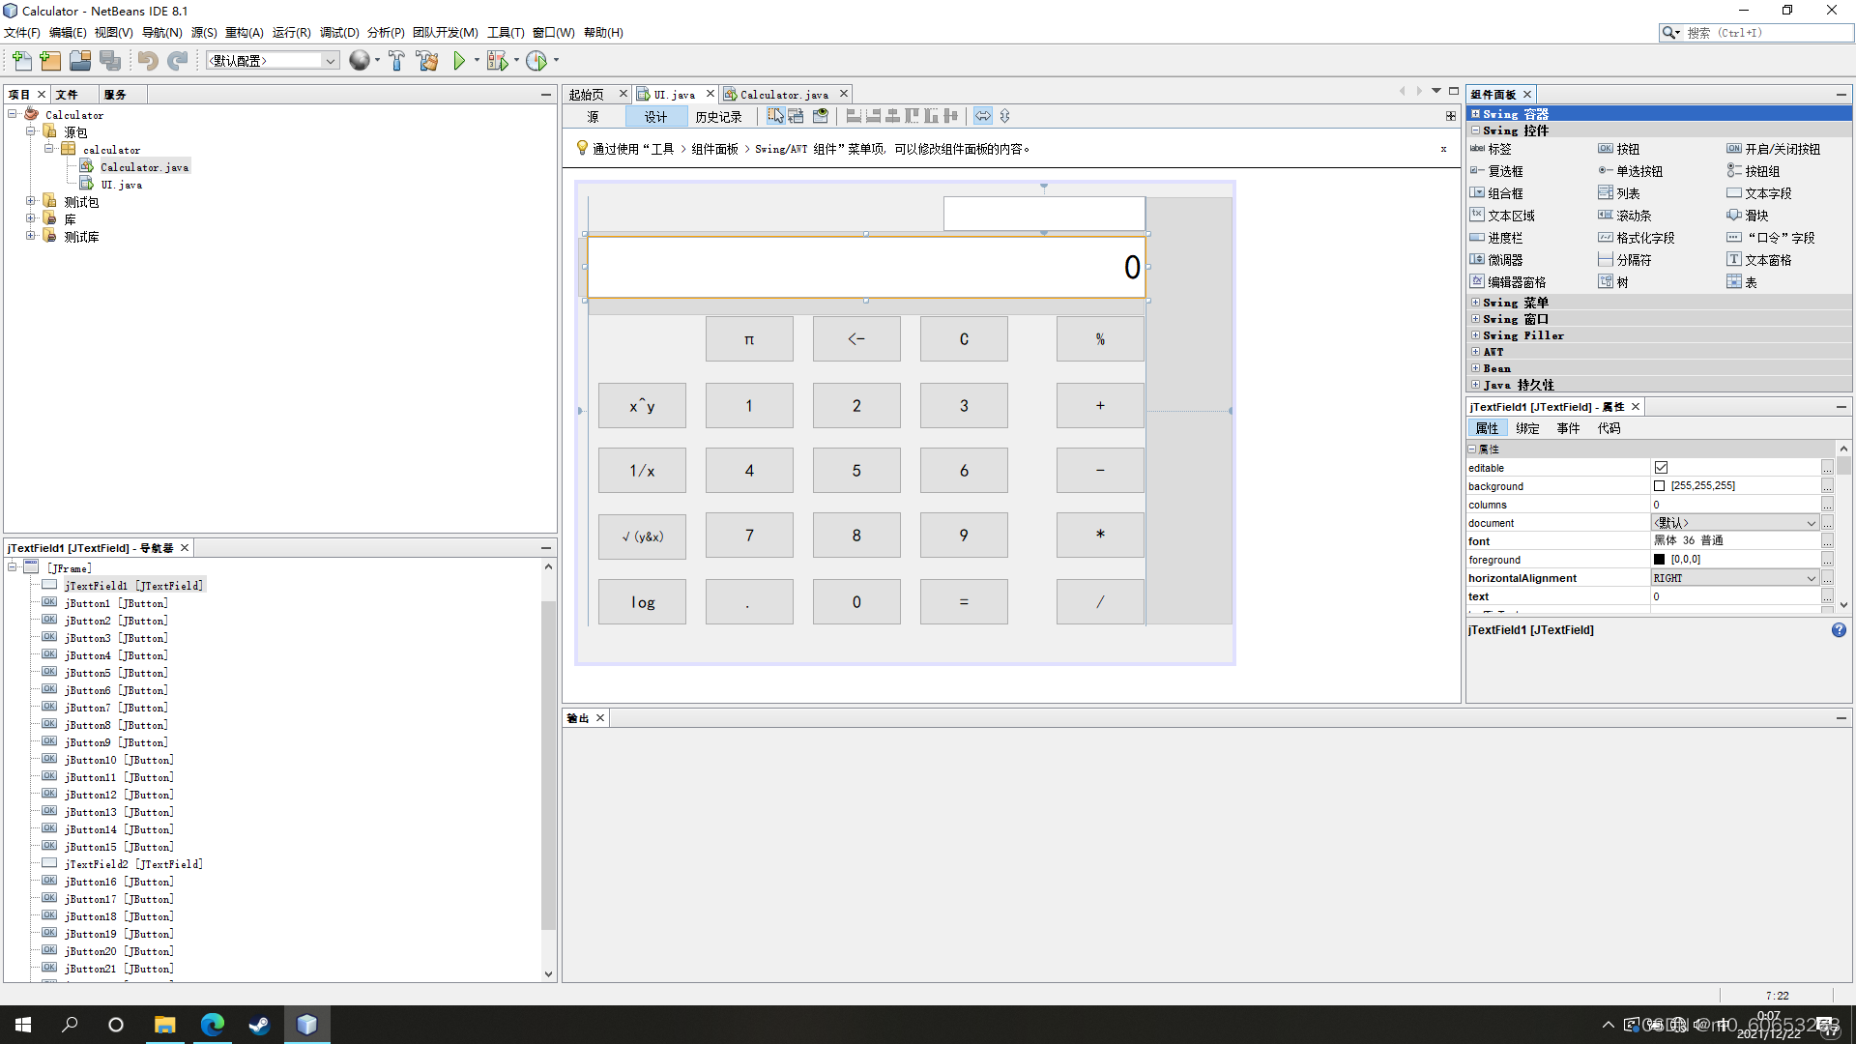1856x1044 pixels.
Task: Expand the Swing 菜单 palette category
Action: coord(1478,302)
